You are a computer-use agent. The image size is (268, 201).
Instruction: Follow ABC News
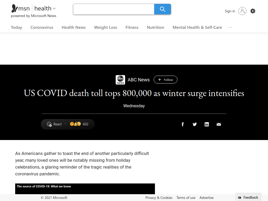[x=165, y=80]
